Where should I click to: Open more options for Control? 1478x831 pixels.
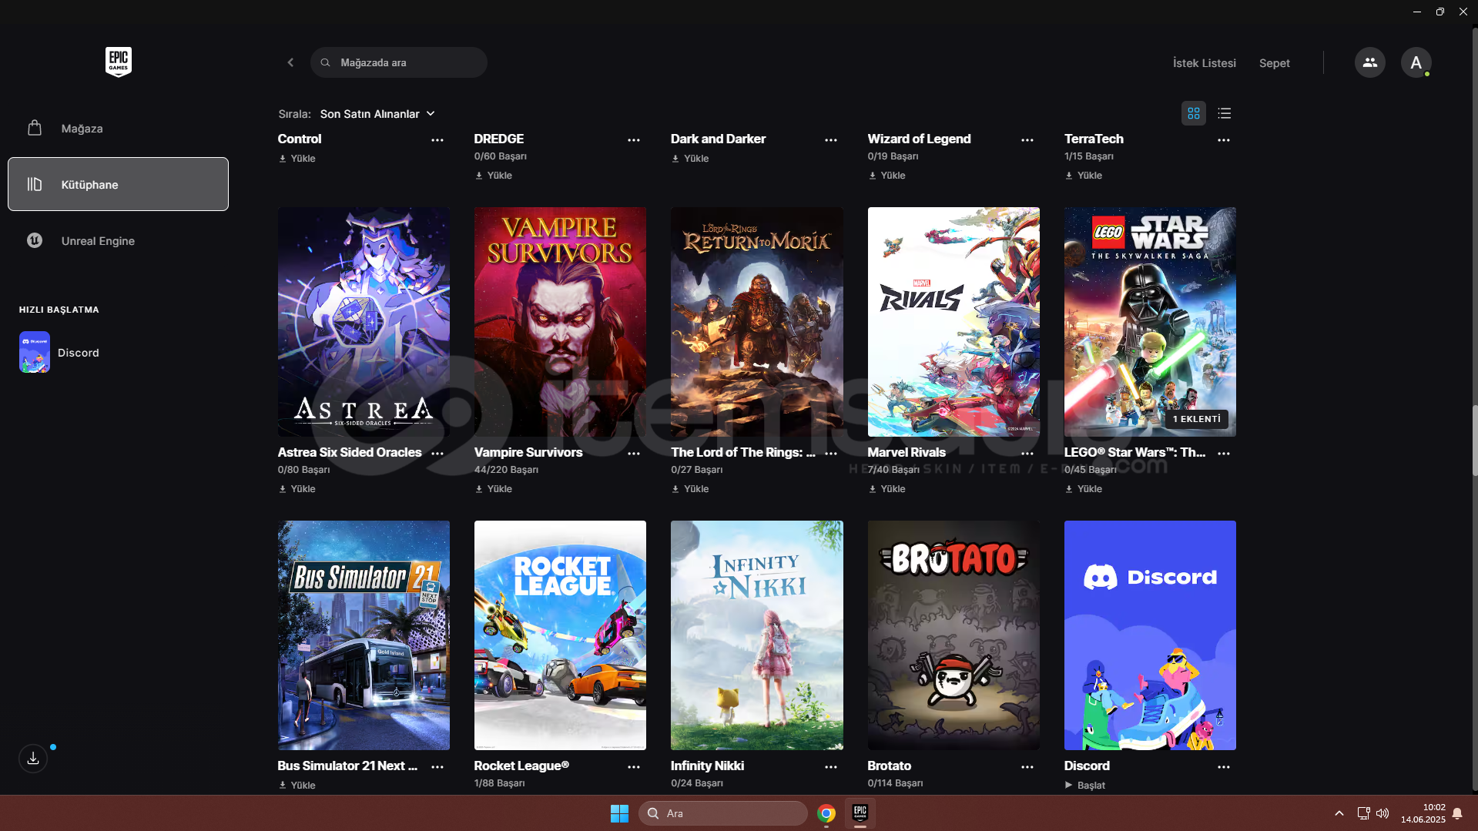click(x=437, y=140)
